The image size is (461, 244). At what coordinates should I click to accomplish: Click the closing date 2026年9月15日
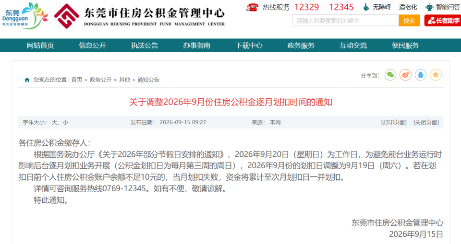pos(416,234)
